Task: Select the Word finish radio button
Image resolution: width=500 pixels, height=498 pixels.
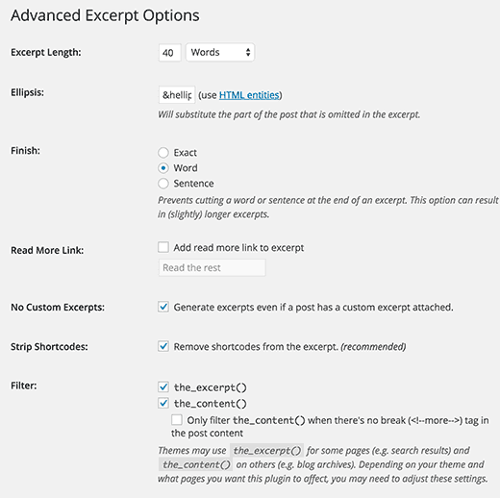Action: coord(163,168)
